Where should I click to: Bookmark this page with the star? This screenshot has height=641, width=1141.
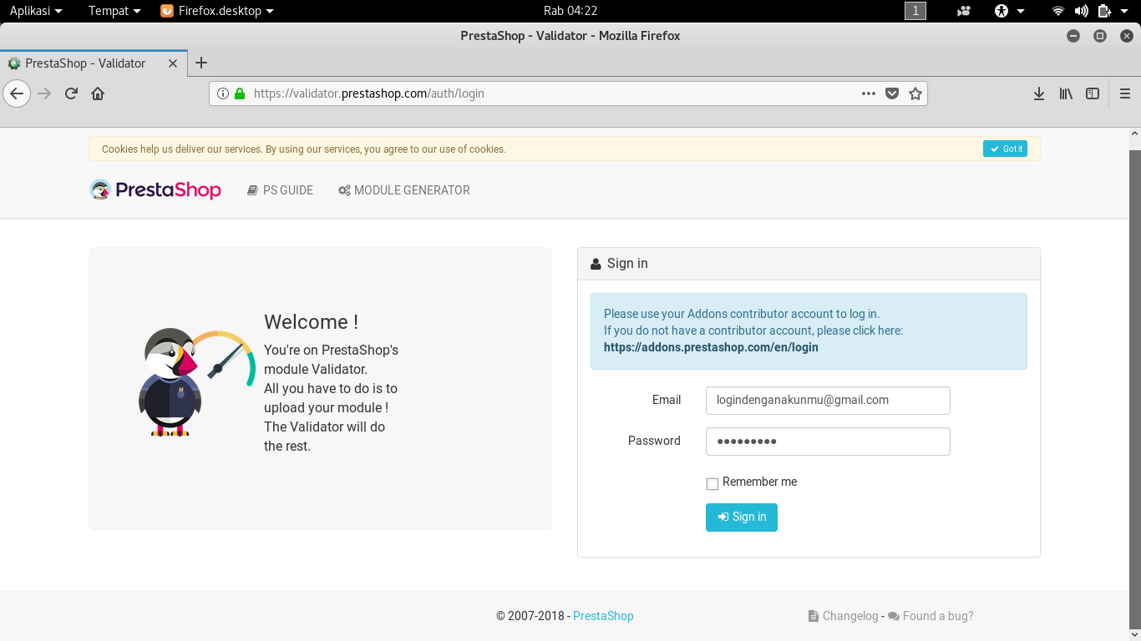(915, 93)
